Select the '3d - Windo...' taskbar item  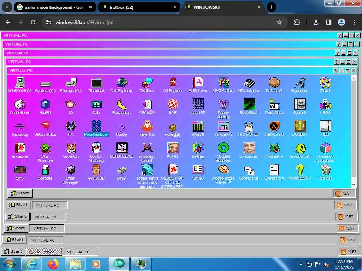pyautogui.click(x=43, y=252)
